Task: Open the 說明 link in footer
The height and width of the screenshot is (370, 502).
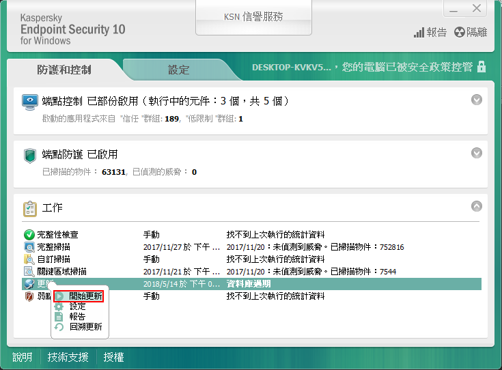Action: tap(22, 357)
